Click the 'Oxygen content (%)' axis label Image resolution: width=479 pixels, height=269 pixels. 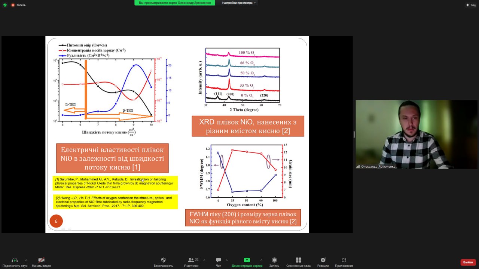point(245,205)
